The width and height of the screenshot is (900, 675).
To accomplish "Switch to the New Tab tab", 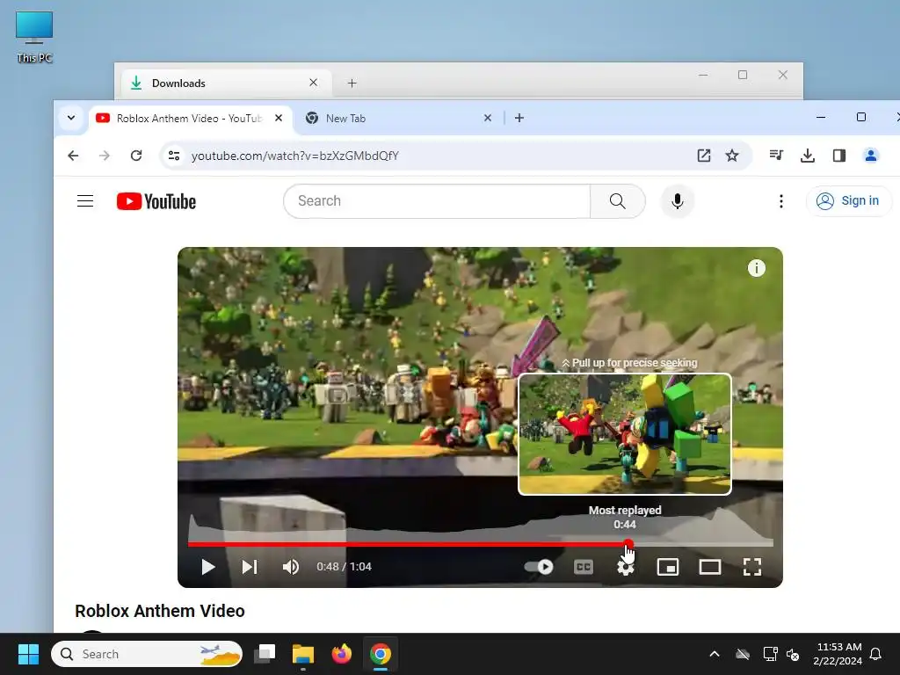I will [x=396, y=119].
